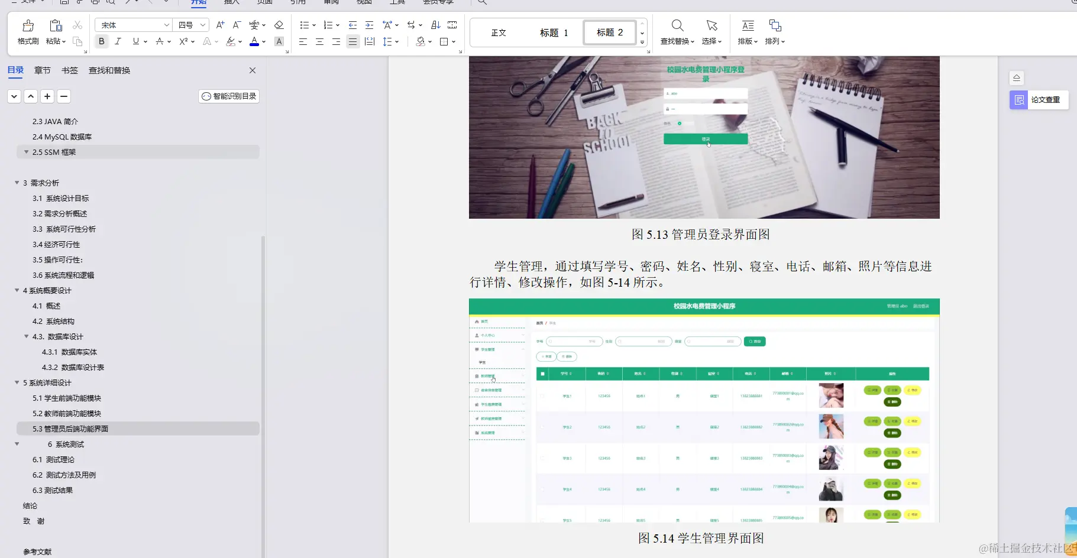Open the 选择 selection dropdown
The width and height of the screenshot is (1077, 558).
711,32
